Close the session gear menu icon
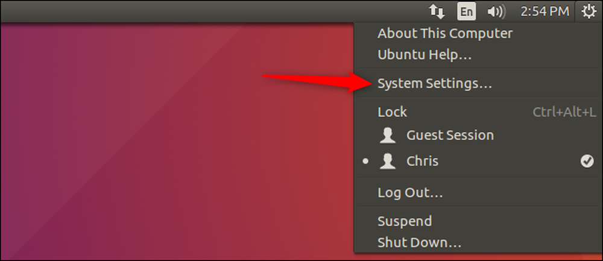Image resolution: width=603 pixels, height=261 pixels. click(x=589, y=11)
